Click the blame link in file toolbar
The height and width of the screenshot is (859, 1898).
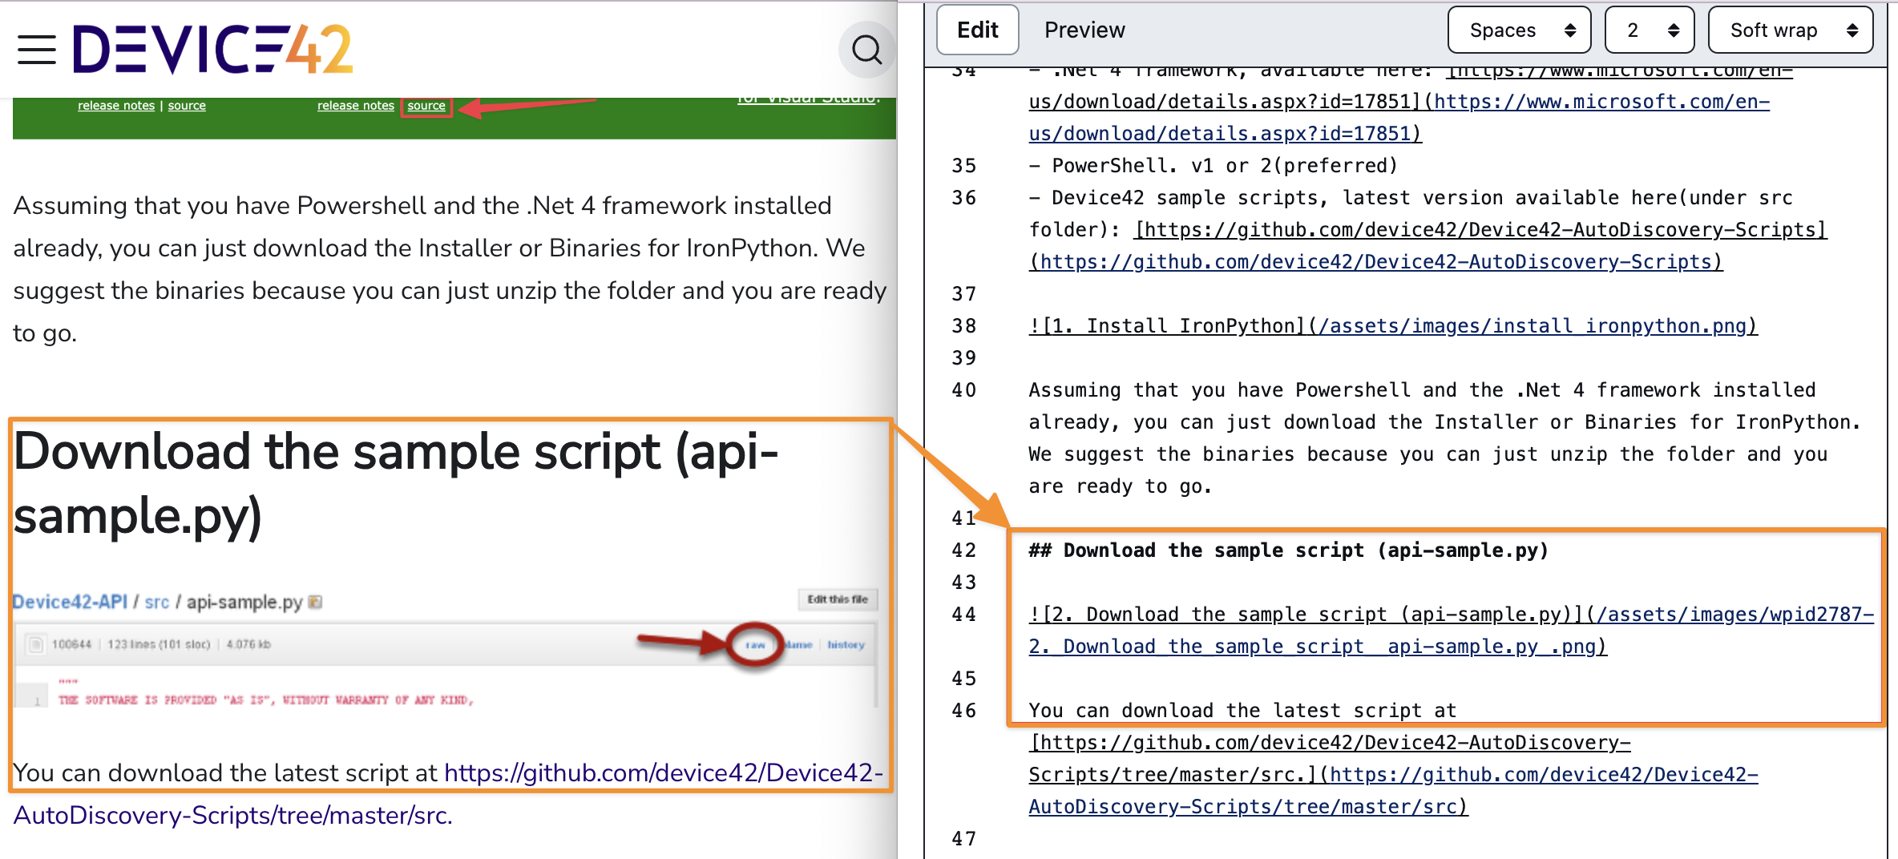[799, 644]
